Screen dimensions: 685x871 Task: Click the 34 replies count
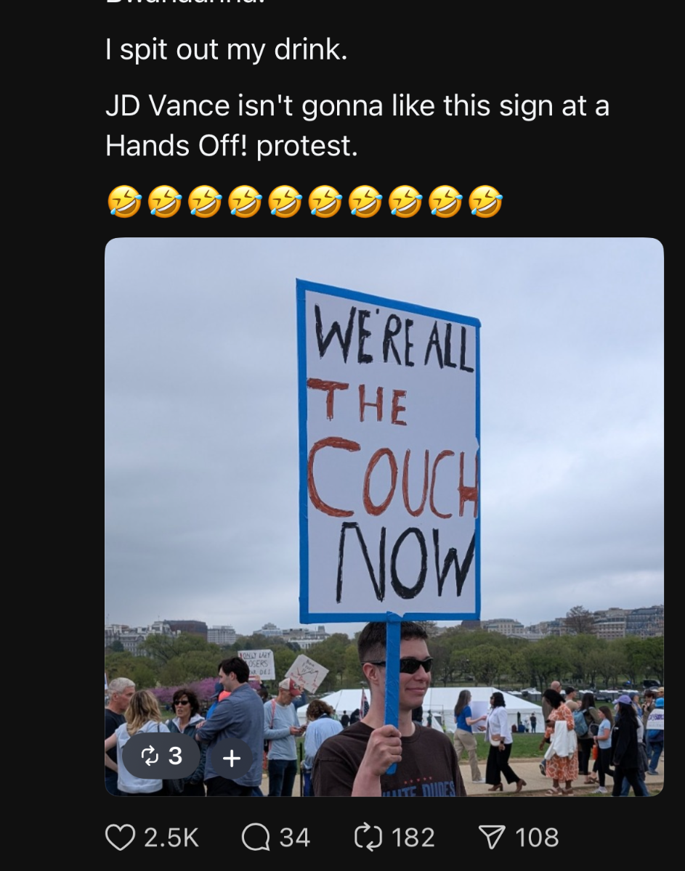coord(295,838)
